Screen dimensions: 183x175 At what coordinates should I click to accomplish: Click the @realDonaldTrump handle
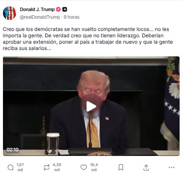point(40,17)
